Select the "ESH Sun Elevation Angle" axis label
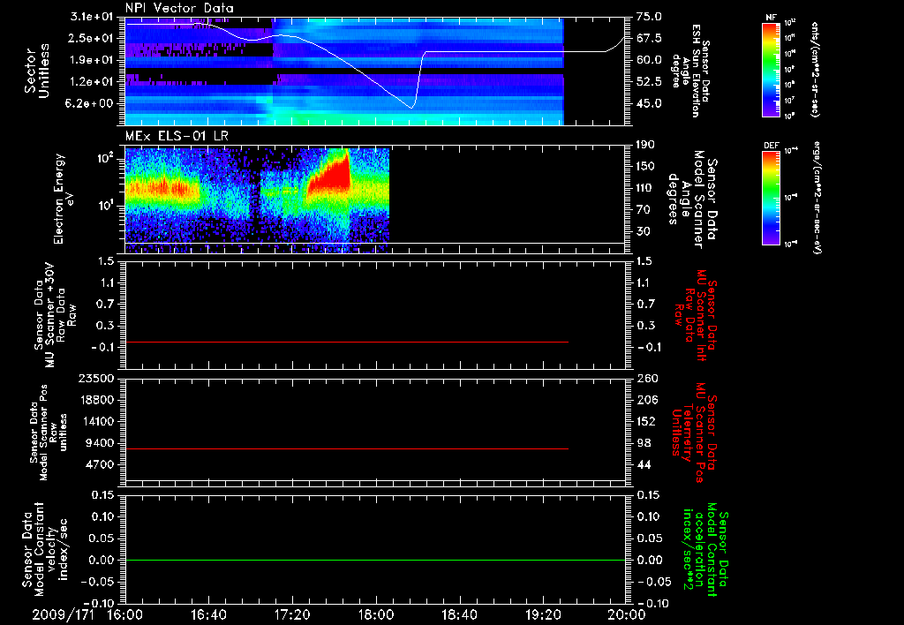904x625 pixels. click(691, 71)
